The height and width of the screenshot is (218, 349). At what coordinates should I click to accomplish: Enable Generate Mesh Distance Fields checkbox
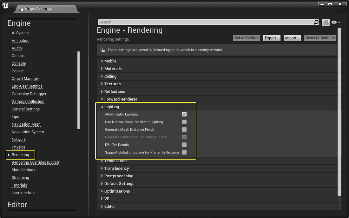tap(184, 129)
